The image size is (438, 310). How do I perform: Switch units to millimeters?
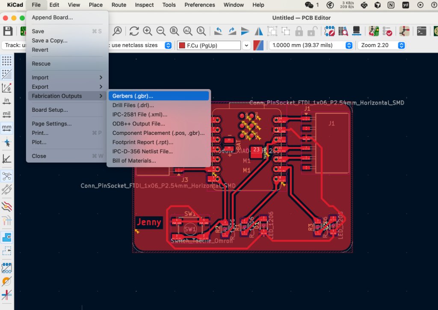pos(7,128)
